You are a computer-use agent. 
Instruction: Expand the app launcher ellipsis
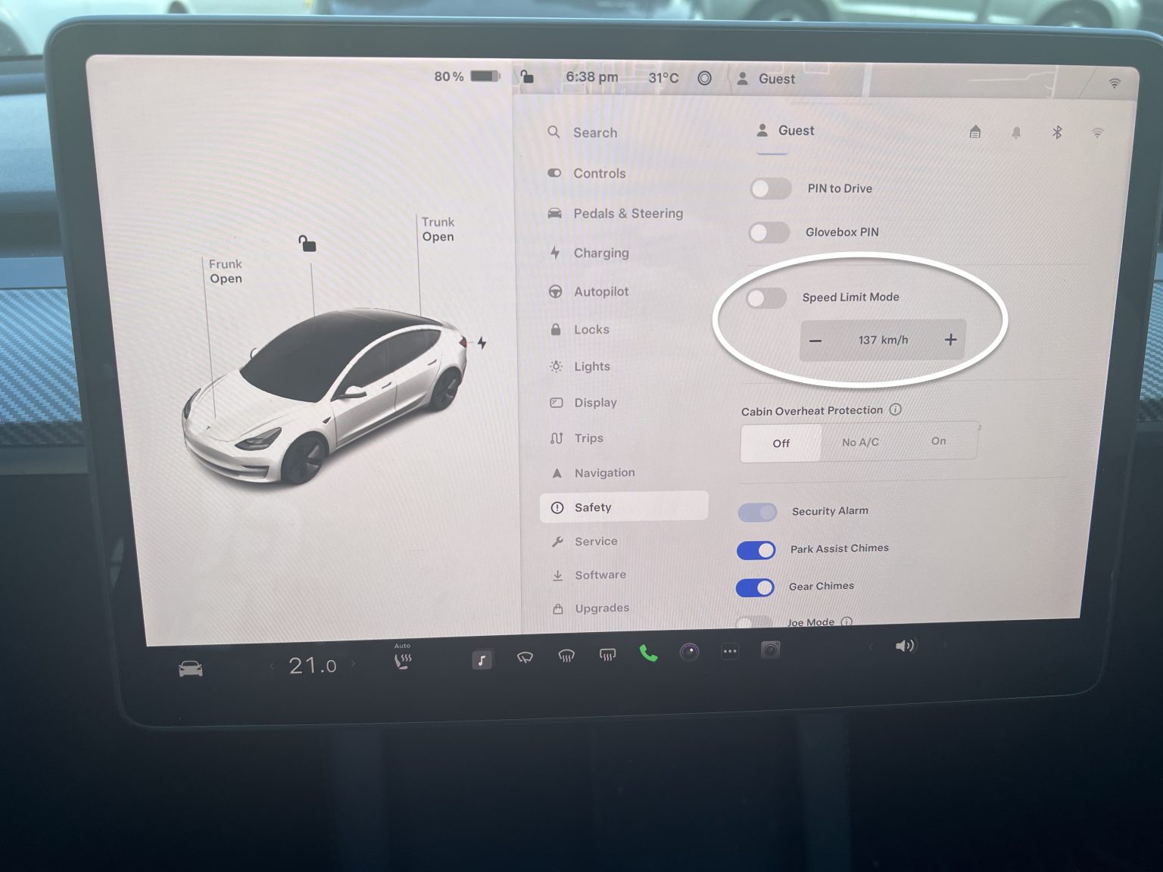pyautogui.click(x=729, y=651)
